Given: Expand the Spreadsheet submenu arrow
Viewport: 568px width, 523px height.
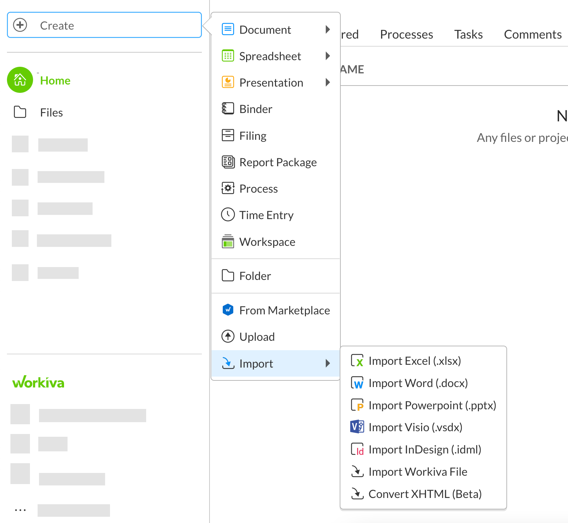Looking at the screenshot, I should 328,56.
